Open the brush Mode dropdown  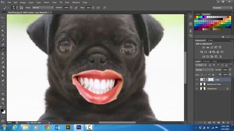coord(43,8)
